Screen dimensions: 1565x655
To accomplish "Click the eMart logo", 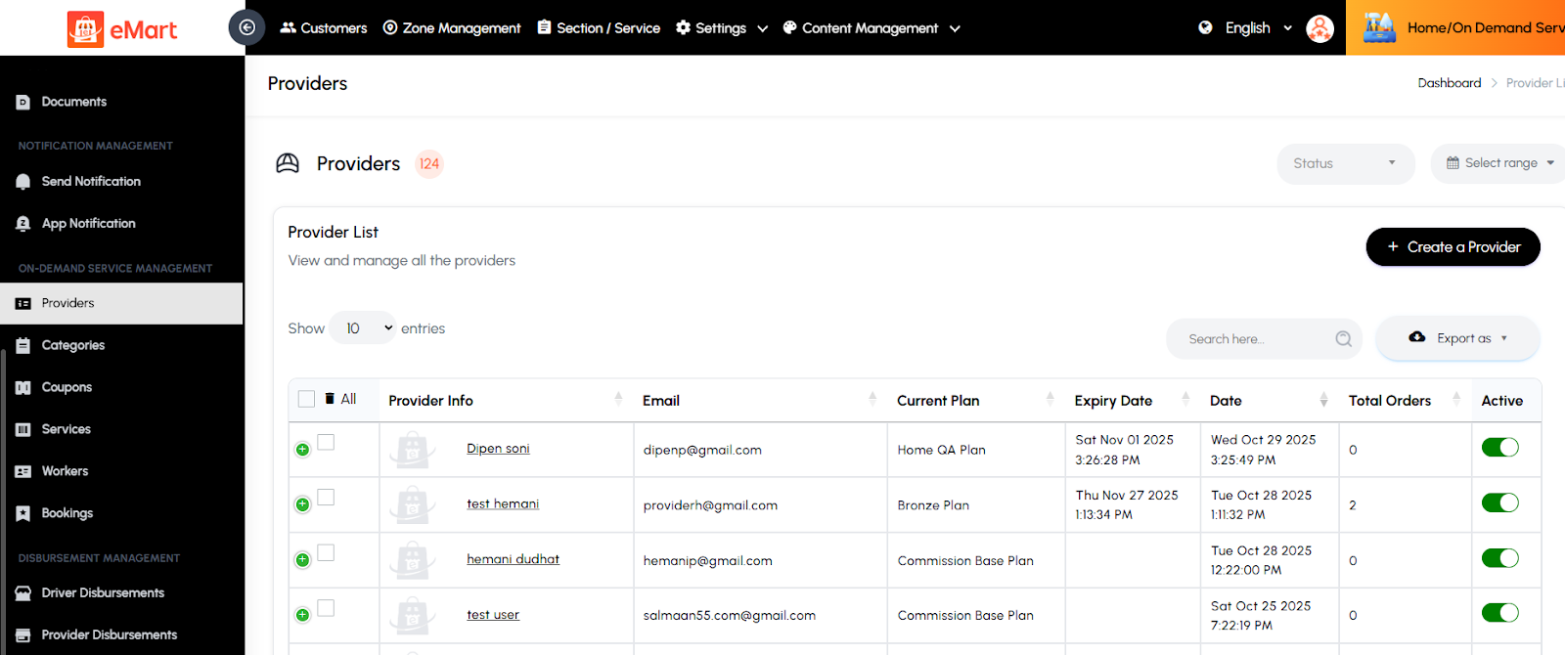I will pos(122,29).
